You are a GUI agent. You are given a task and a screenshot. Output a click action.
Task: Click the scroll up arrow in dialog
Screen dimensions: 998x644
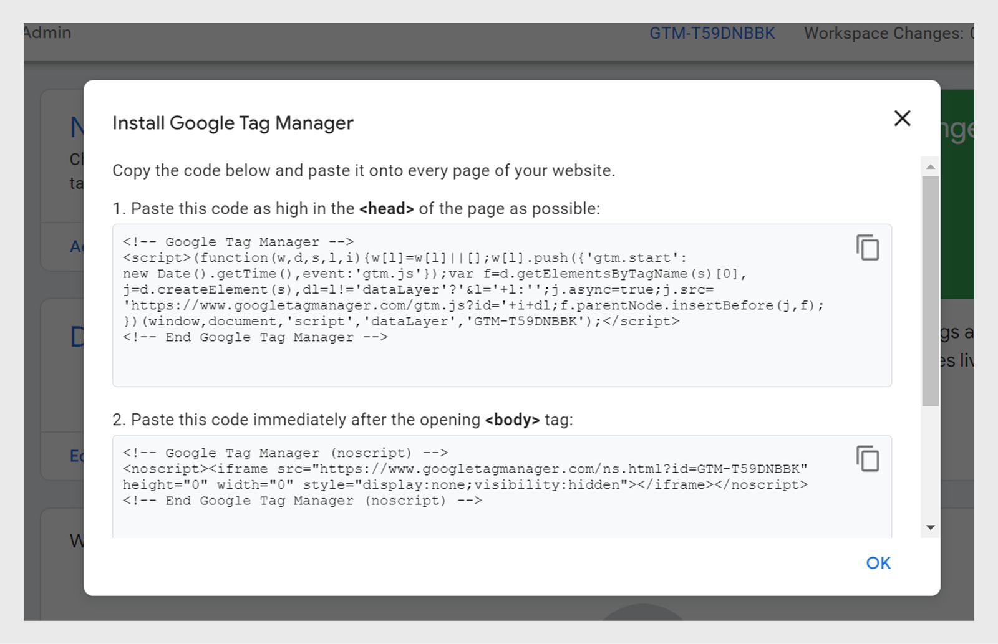[x=931, y=166]
